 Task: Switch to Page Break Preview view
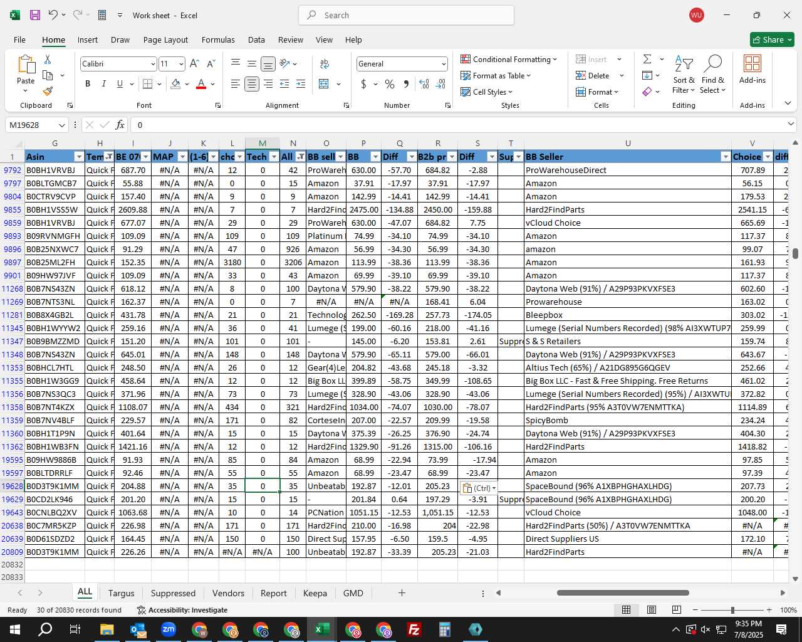click(676, 610)
